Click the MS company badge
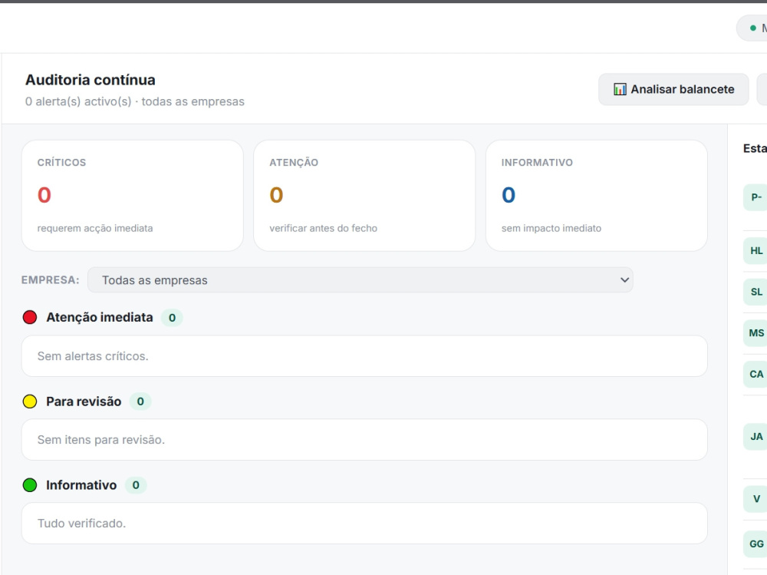 pyautogui.click(x=755, y=333)
